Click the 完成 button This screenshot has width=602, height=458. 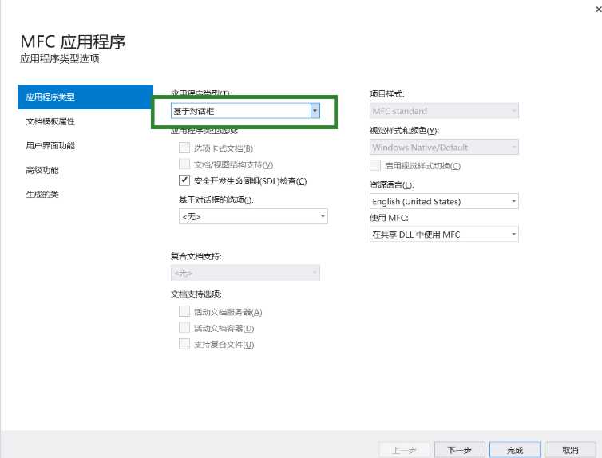515,450
